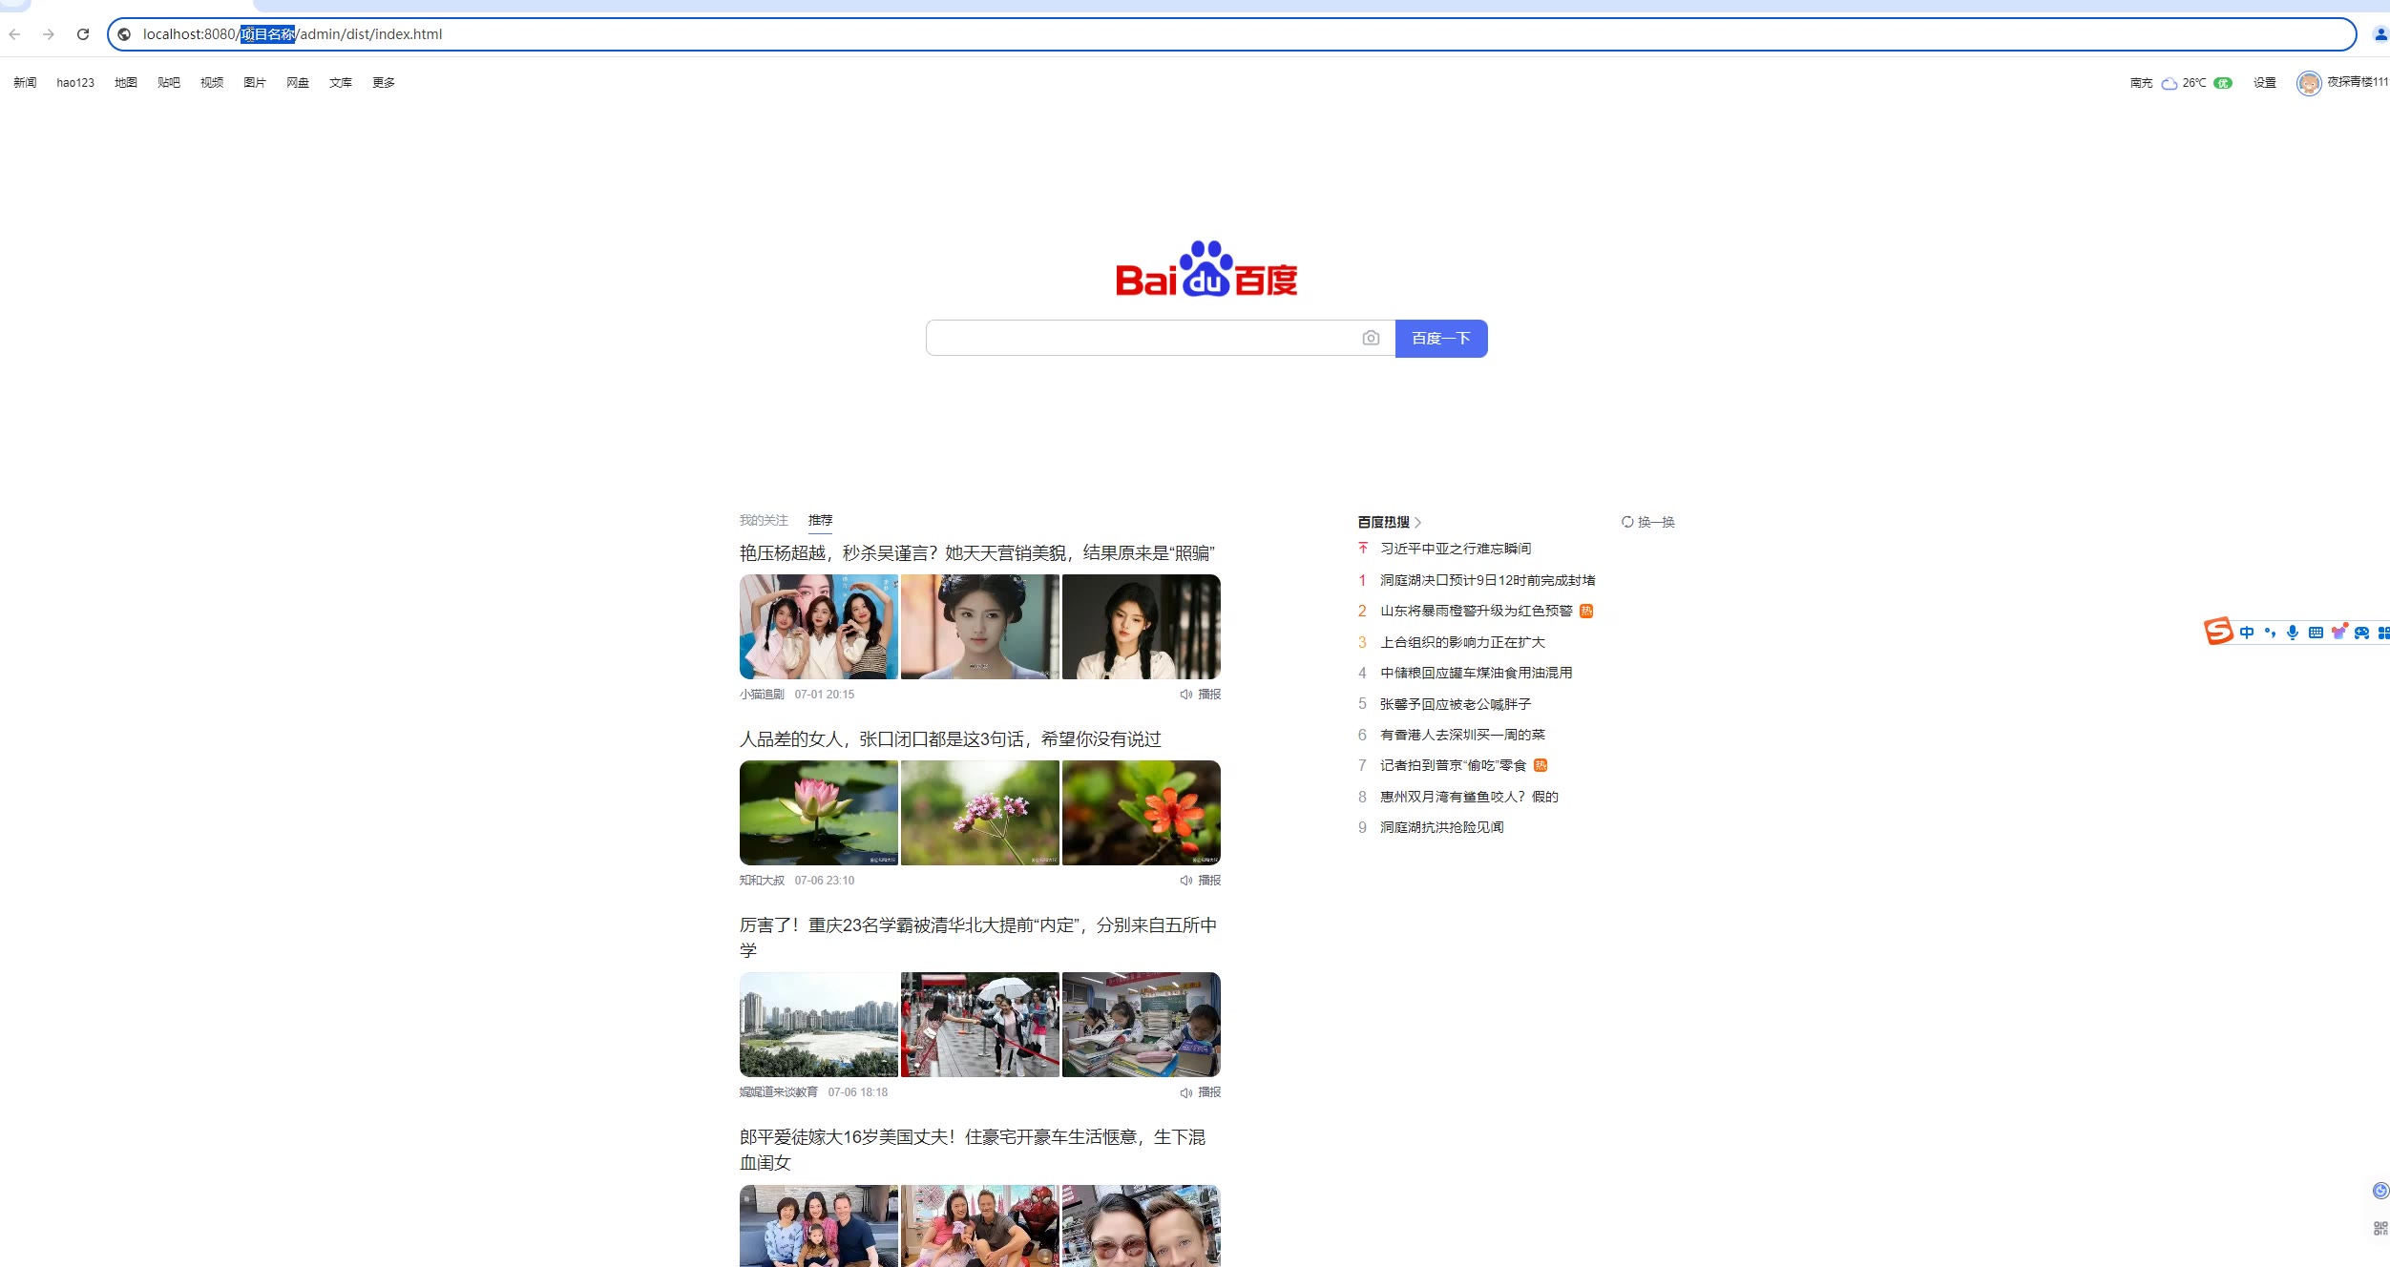The width and height of the screenshot is (2390, 1267).
Task: Switch to 我的关注 tab
Action: coord(764,520)
